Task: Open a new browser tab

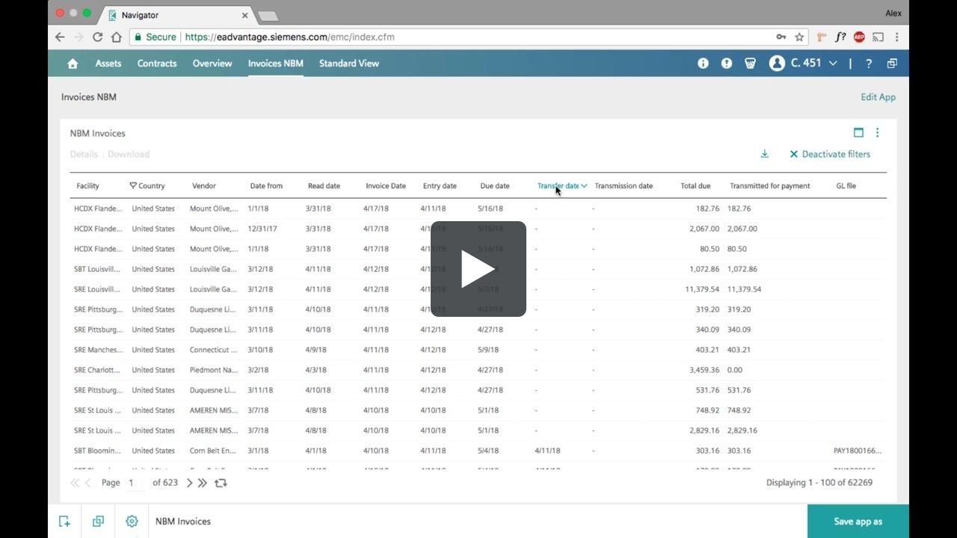Action: [268, 16]
